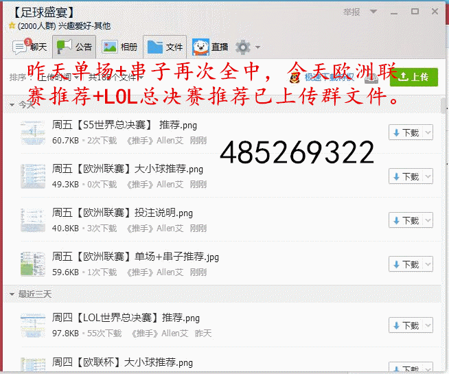Download 周四【LOL世界总决赛】推荐.png
Screen dimensions: 449x374
[x=406, y=325]
